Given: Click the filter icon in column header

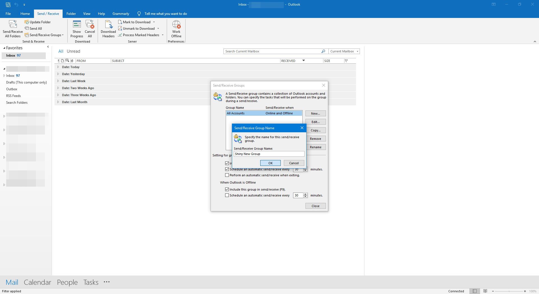Looking at the screenshot, I should pos(346,61).
